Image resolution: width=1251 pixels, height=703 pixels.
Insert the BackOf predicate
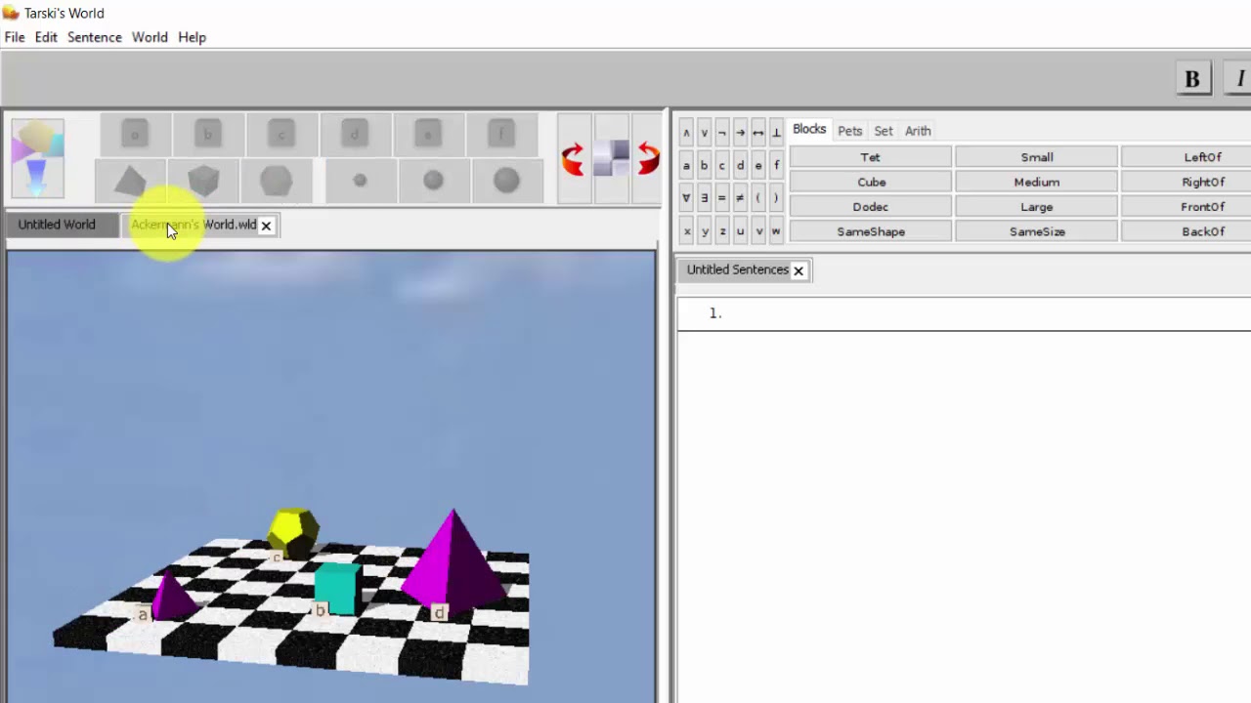coord(1186,232)
